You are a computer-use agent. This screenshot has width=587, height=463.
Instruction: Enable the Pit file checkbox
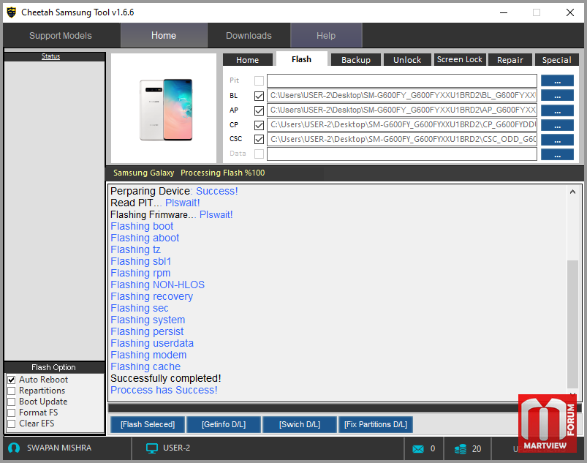click(259, 80)
